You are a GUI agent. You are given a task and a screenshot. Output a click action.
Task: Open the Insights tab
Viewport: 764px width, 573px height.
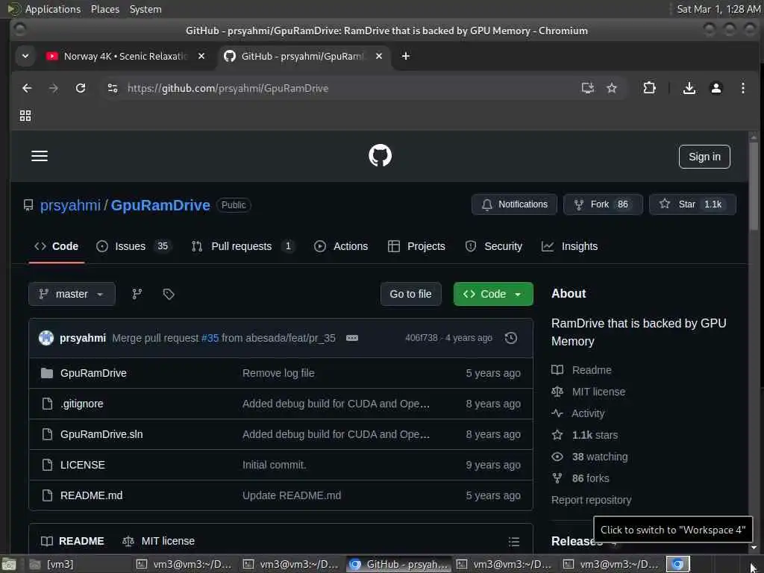click(x=569, y=246)
